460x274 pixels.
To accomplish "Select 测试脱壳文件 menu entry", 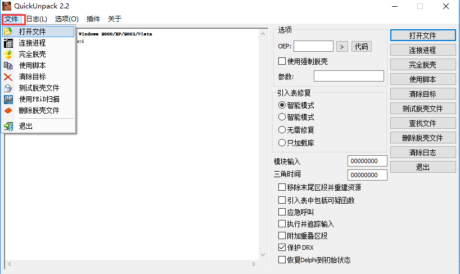I will [x=38, y=88].
